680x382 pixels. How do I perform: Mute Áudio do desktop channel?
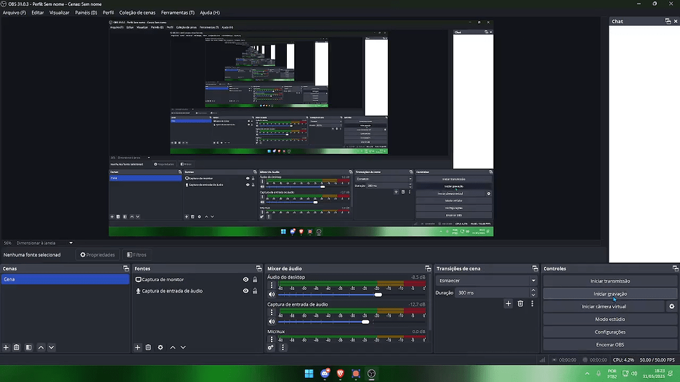pos(272,294)
